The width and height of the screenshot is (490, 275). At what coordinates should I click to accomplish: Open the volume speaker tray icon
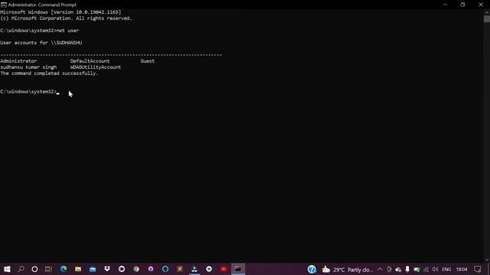(x=435, y=270)
